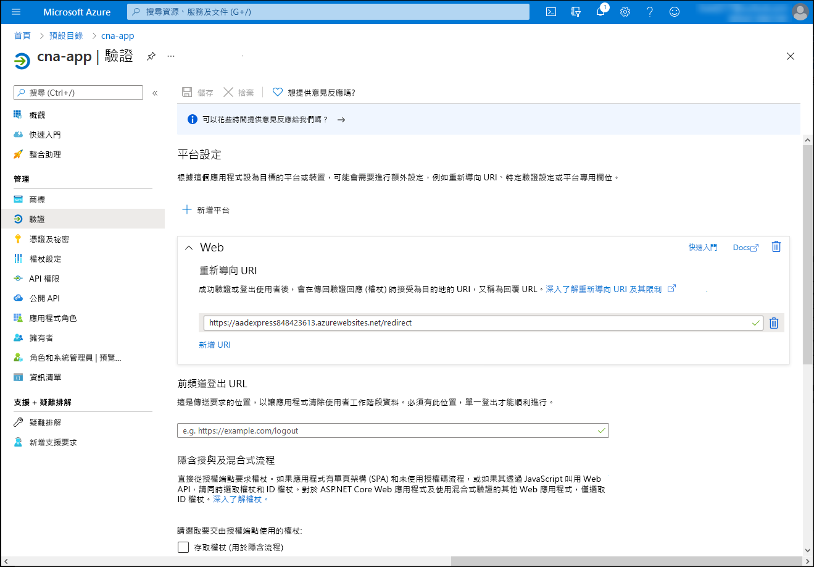This screenshot has width=814, height=567.
Task: Open more options ellipsis beside title
Action: click(x=171, y=56)
